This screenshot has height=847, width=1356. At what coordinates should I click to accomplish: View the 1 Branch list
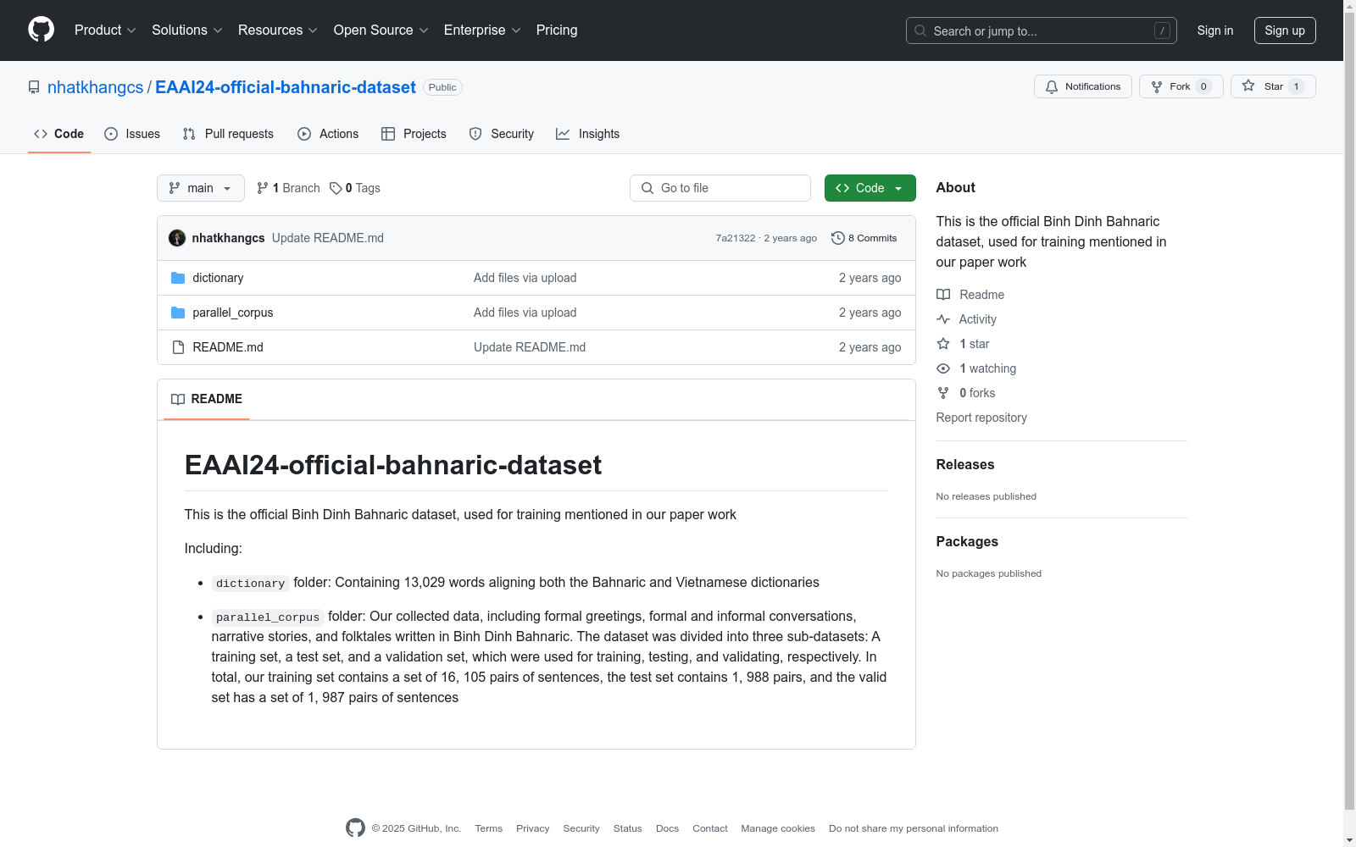pyautogui.click(x=288, y=188)
